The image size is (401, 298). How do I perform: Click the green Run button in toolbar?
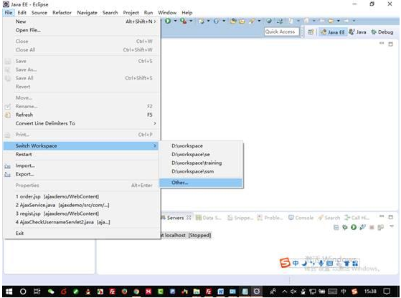[x=168, y=21]
